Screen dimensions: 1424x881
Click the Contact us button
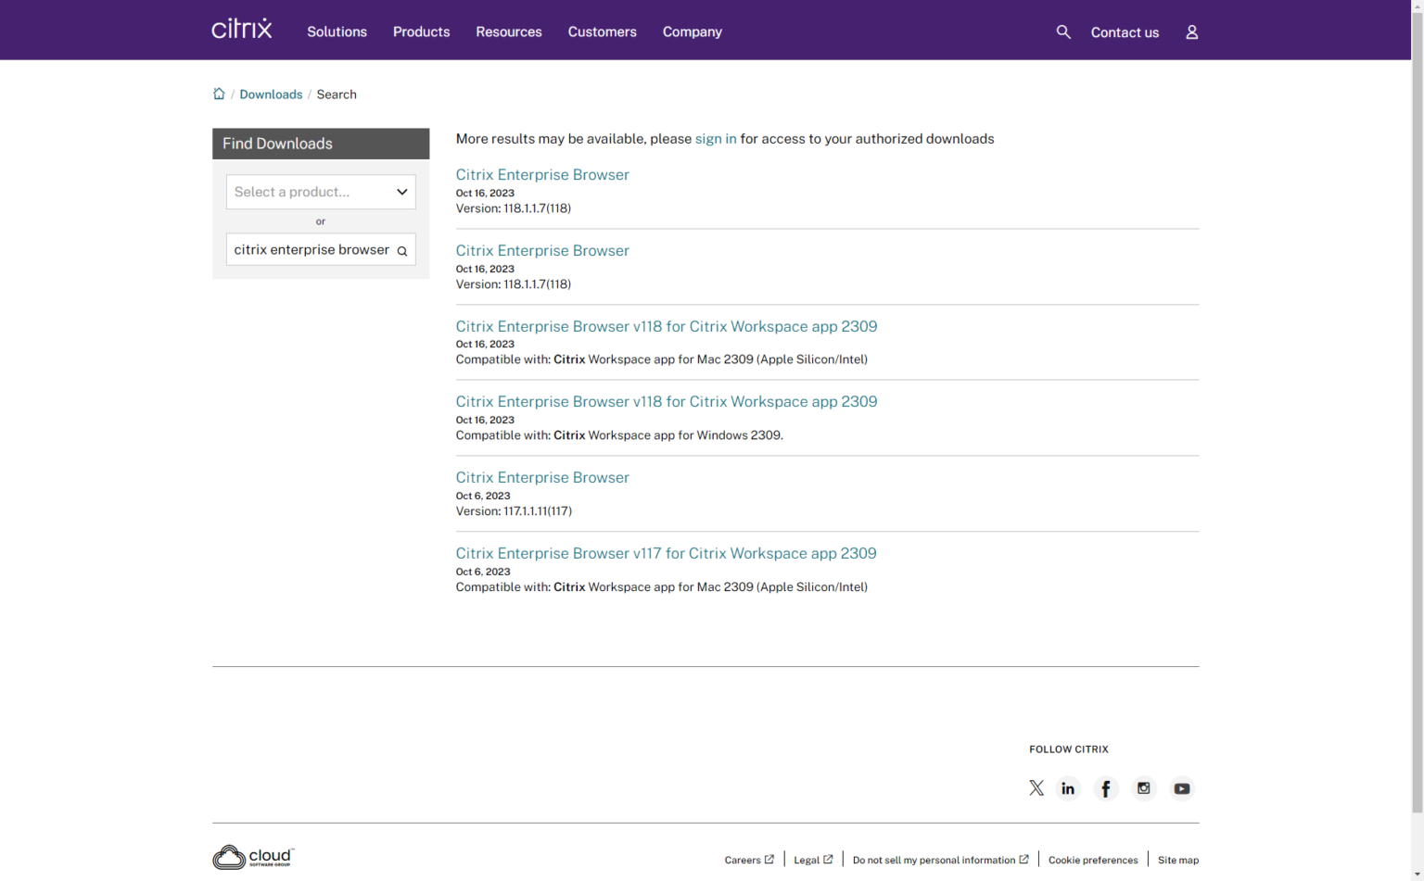(1125, 32)
